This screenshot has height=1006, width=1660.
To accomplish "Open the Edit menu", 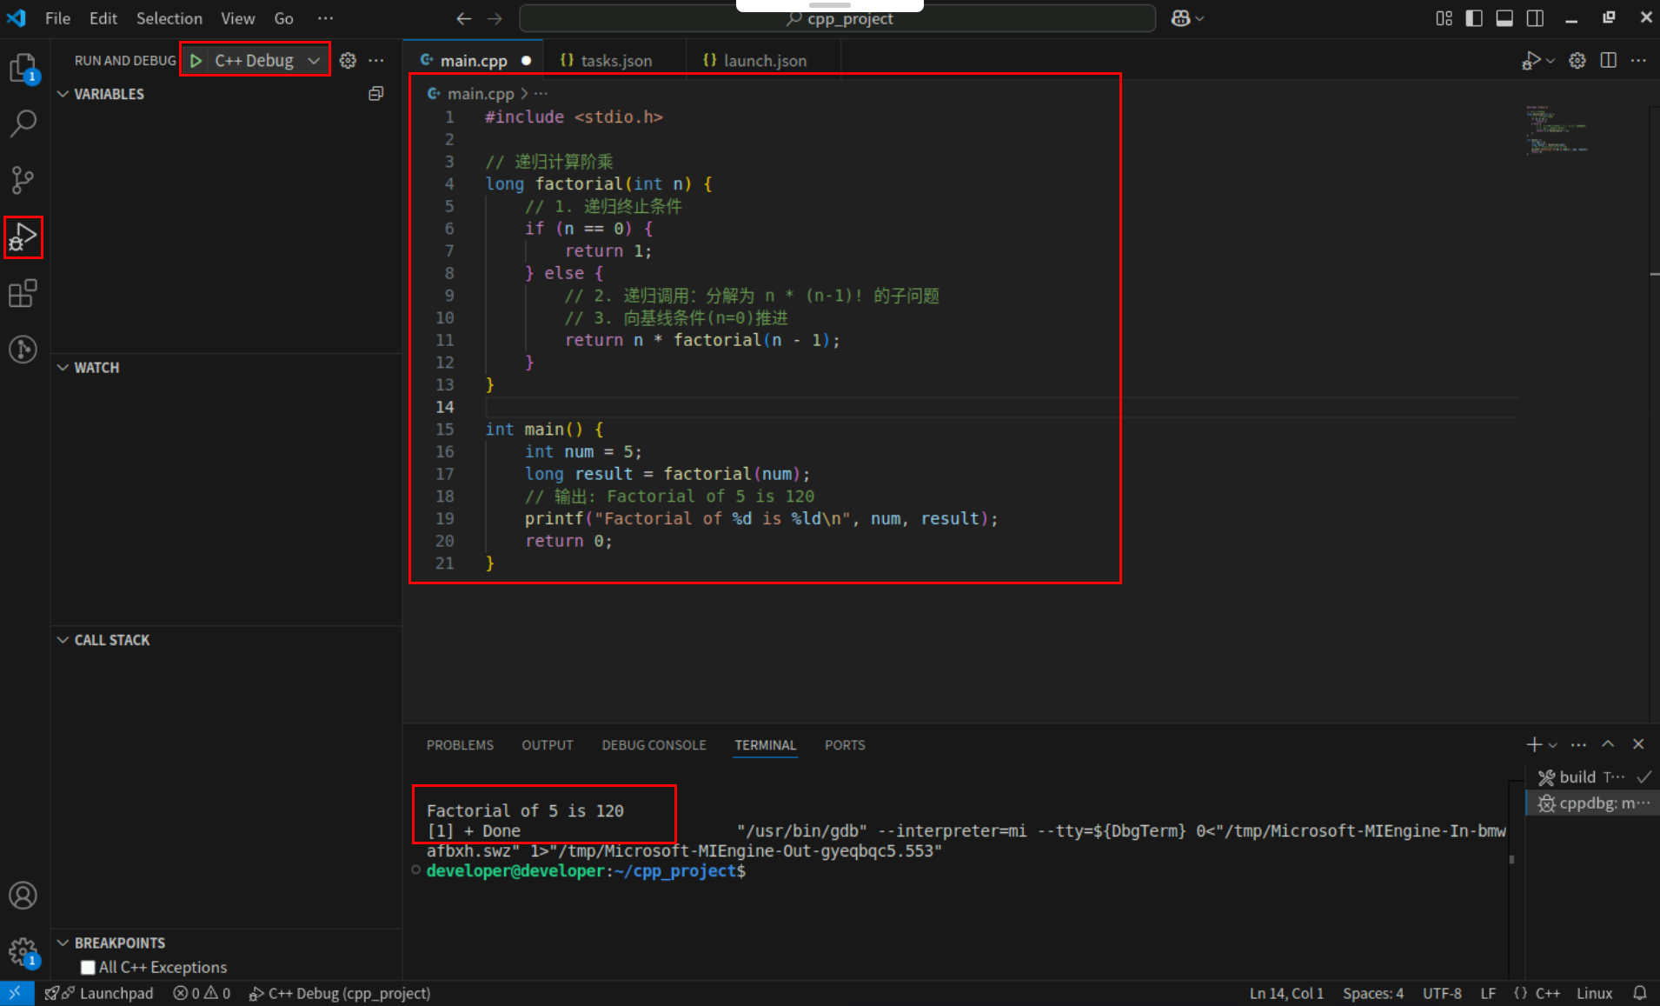I will click(103, 18).
